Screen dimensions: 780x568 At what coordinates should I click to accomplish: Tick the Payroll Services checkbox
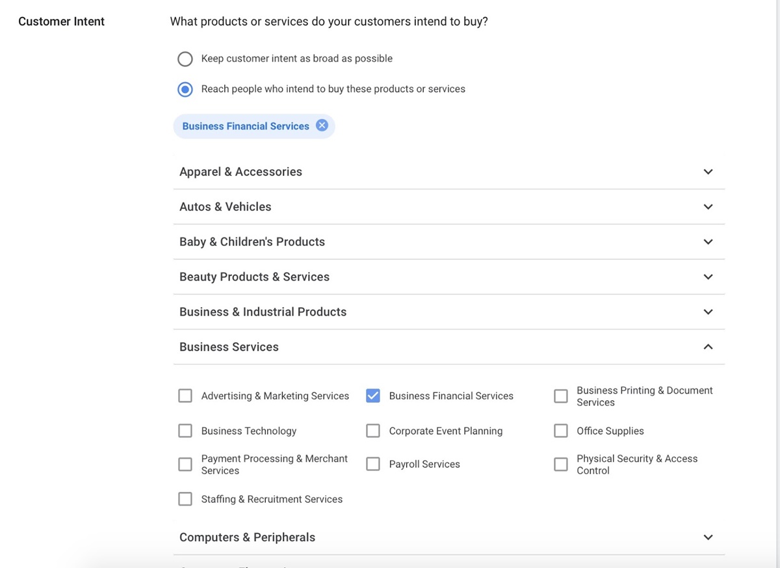[373, 464]
